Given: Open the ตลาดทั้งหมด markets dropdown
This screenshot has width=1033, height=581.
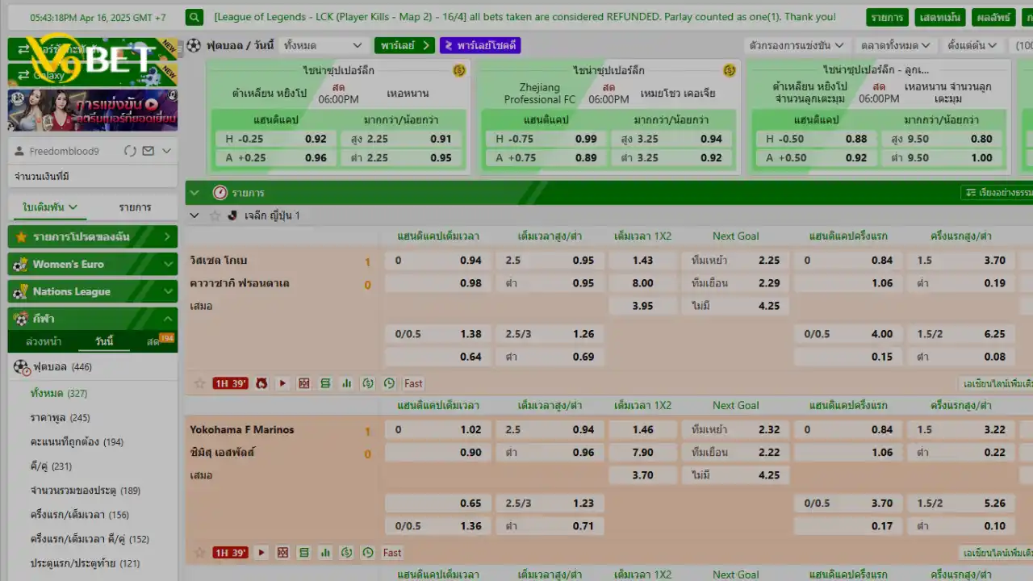Looking at the screenshot, I should [x=895, y=45].
